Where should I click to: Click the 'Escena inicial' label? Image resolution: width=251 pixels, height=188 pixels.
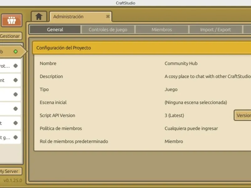tap(53, 102)
